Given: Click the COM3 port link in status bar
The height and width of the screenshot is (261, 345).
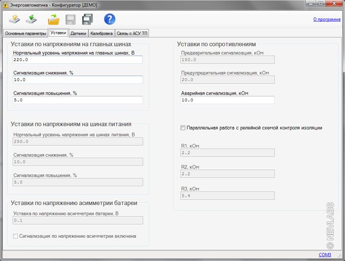Looking at the screenshot, I should tap(325, 255).
